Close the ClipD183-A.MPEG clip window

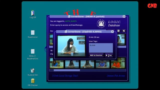[112, 32]
